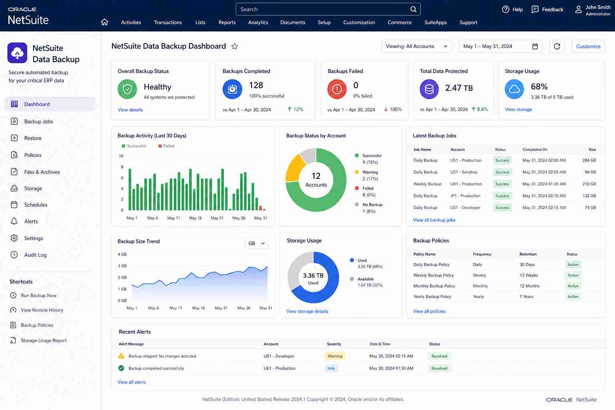This screenshot has width=615, height=410.
Task: Open the Reports menu
Action: coord(227,22)
